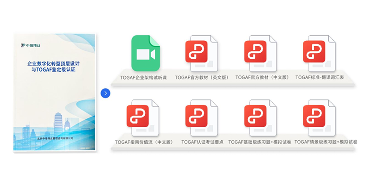Image resolution: width=371 pixels, height=185 pixels.
Task: Open the TOGAF指南价值流（中文版） file icon
Action: (x=143, y=118)
